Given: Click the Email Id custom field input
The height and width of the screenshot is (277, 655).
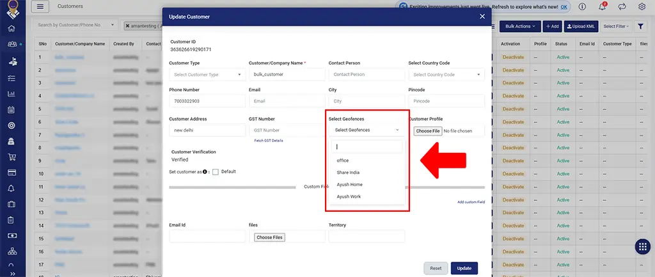Looking at the screenshot, I should pyautogui.click(x=207, y=237).
